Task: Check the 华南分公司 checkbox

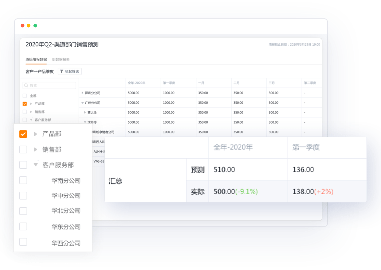Action: point(23,180)
